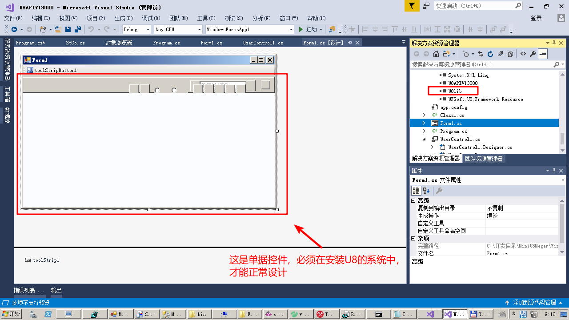
Task: Open the 生成(B) menu
Action: 124,18
